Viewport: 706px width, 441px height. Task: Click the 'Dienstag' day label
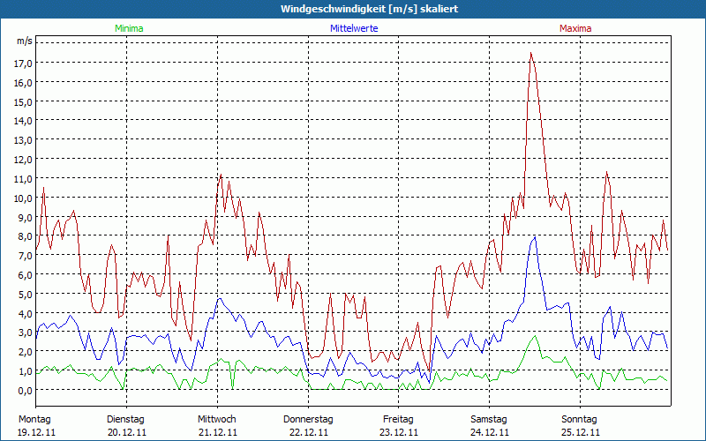click(125, 420)
